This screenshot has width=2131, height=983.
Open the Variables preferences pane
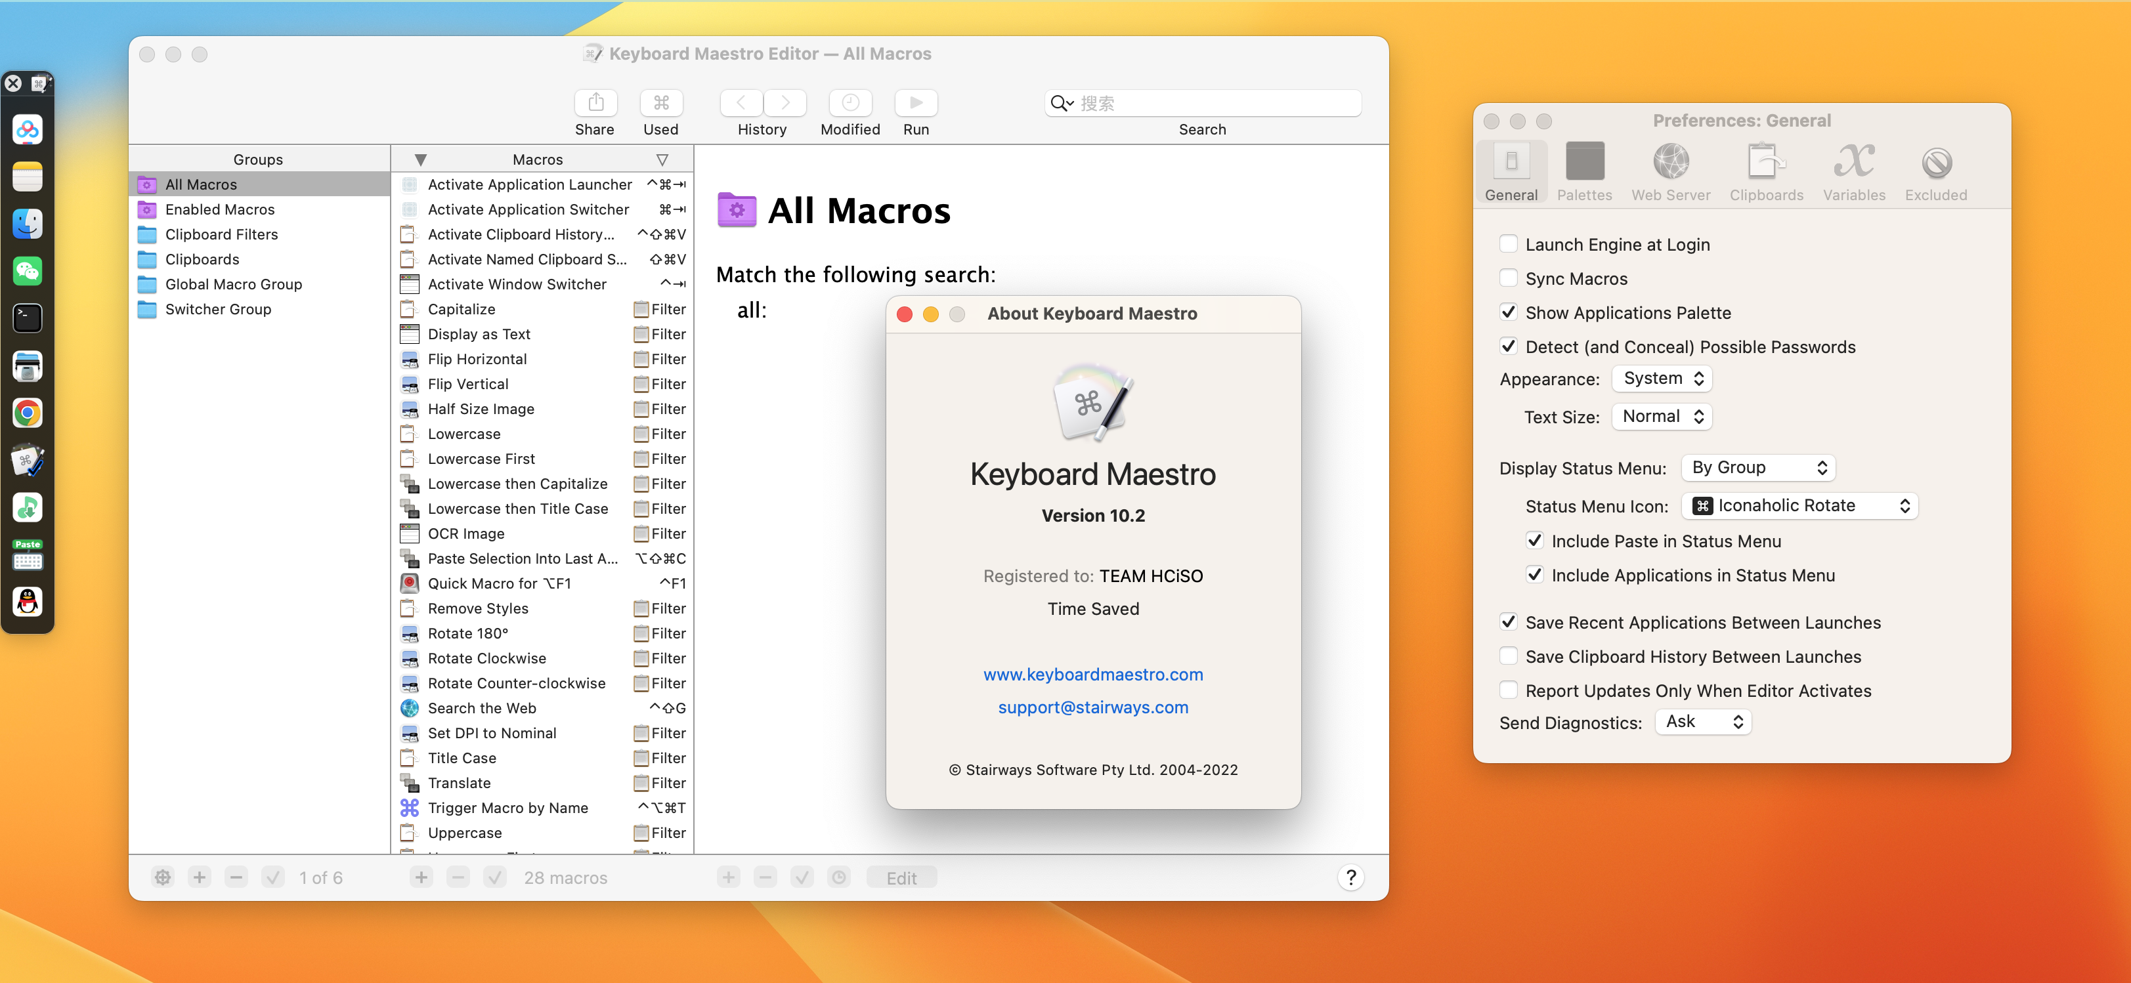[1854, 172]
